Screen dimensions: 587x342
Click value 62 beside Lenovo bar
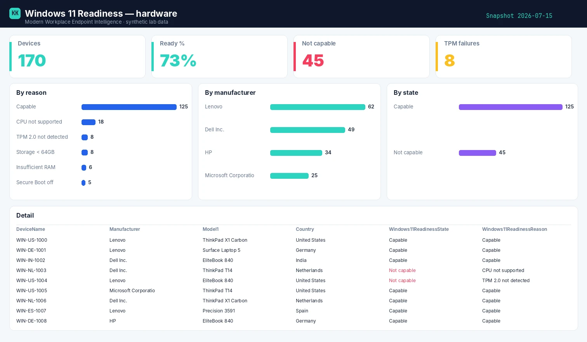[371, 106]
